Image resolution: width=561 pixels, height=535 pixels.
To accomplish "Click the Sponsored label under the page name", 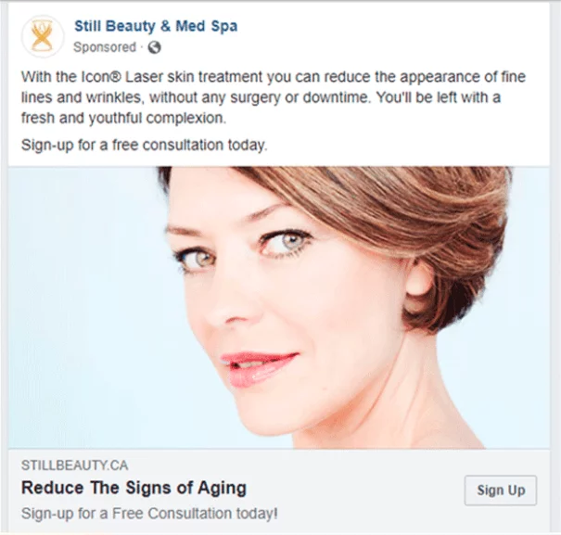I will [x=105, y=47].
